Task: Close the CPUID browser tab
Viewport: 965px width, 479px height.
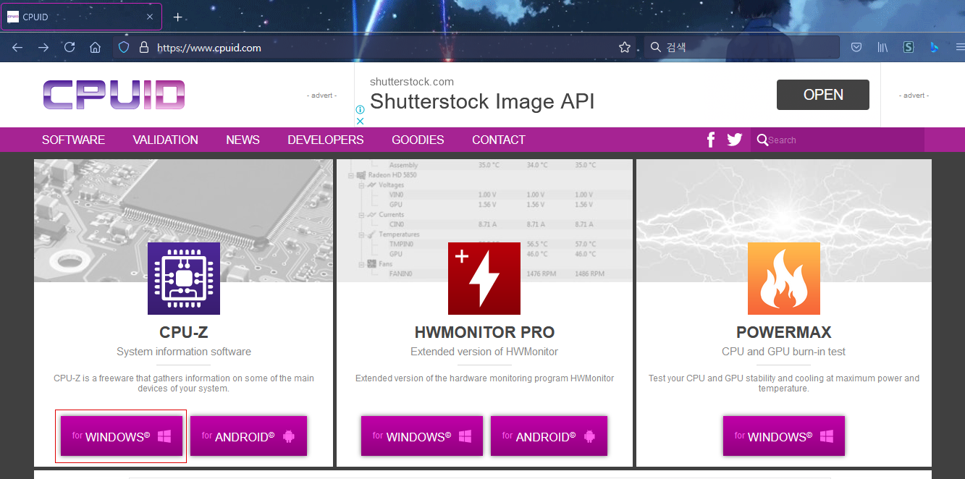Action: pos(150,17)
